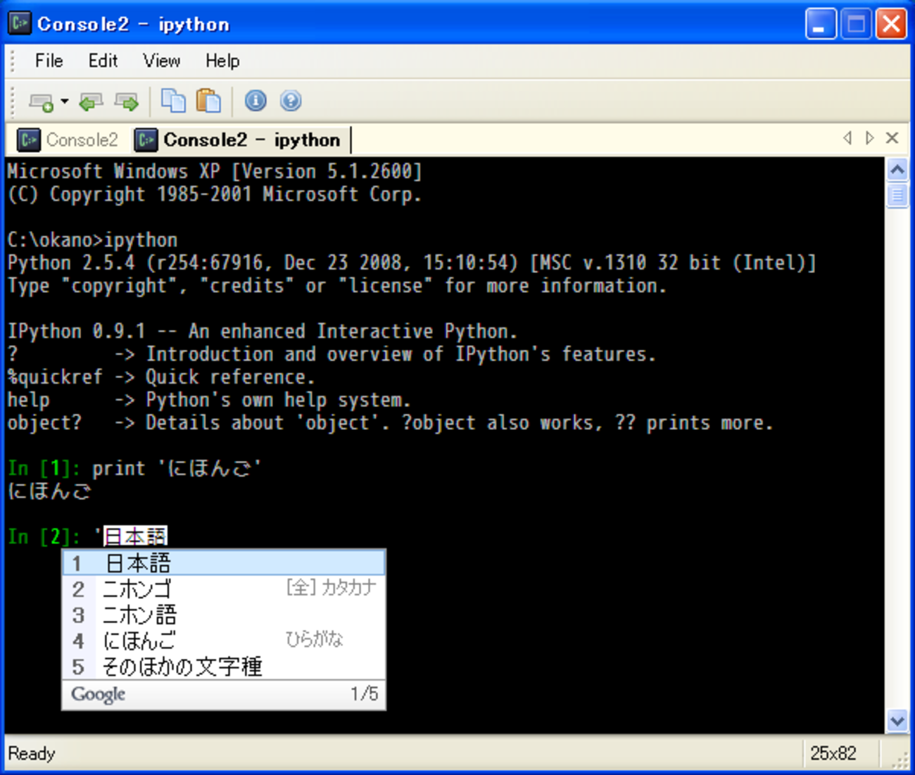
Task: Maximize the Console2 window
Action: pyautogui.click(x=856, y=25)
